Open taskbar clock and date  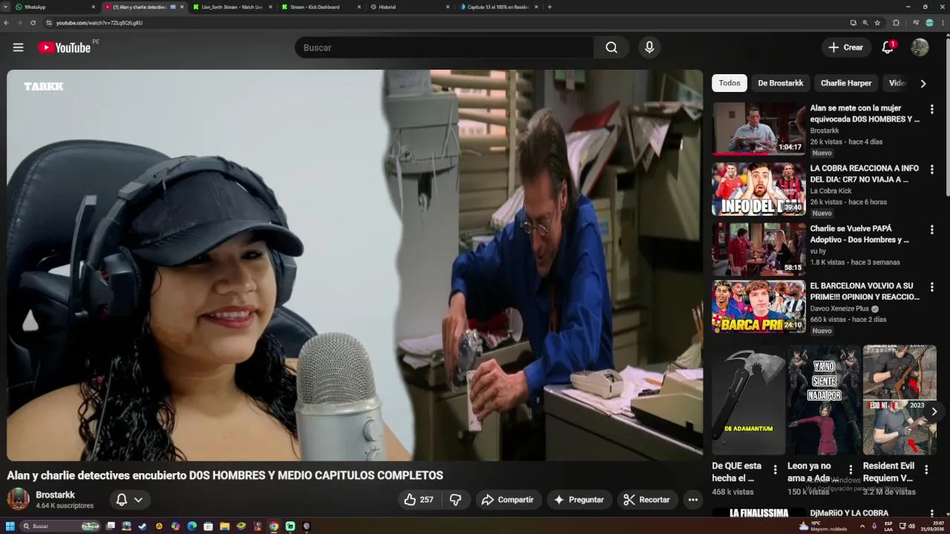[x=934, y=526]
